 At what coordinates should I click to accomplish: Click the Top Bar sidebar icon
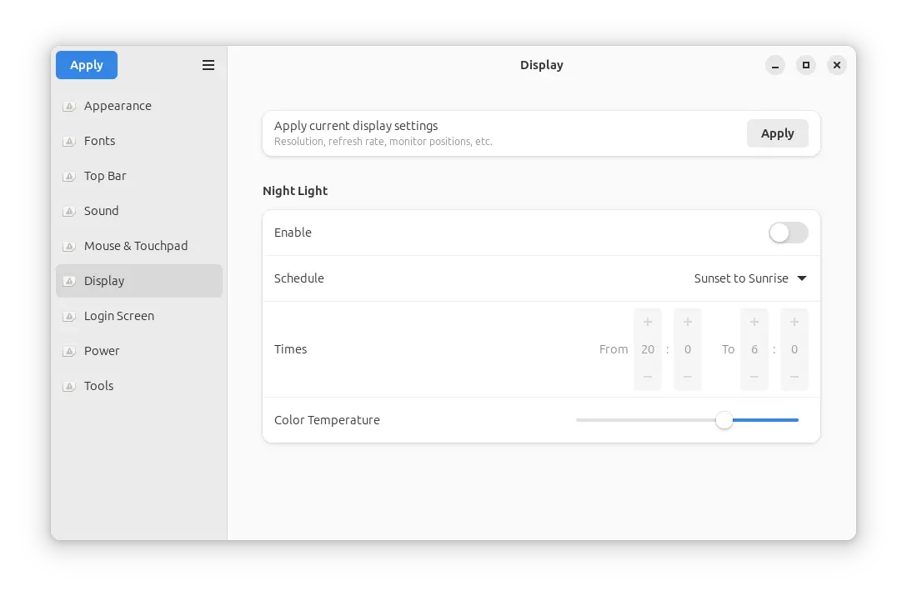tap(68, 177)
